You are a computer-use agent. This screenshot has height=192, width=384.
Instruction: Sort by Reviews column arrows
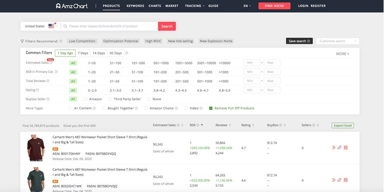(230, 125)
